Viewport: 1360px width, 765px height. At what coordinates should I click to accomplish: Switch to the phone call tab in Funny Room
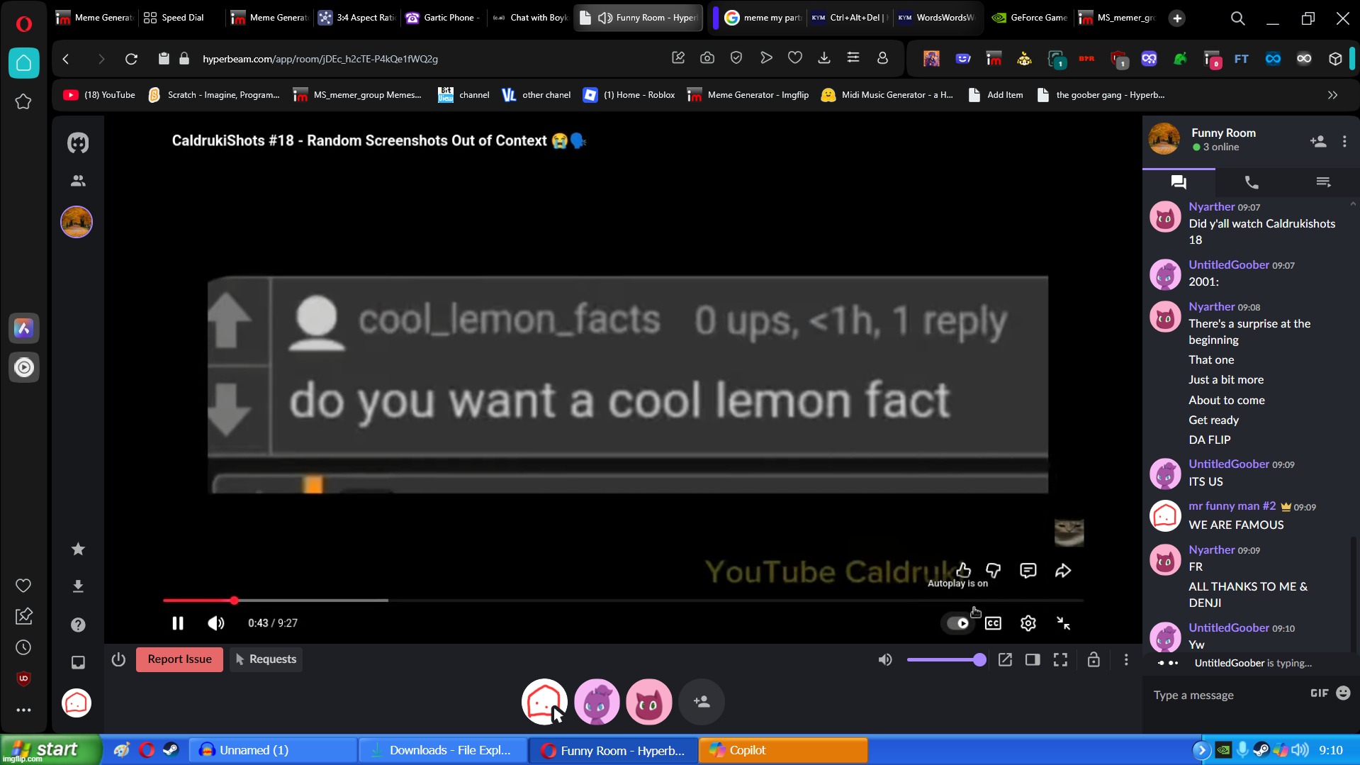click(x=1250, y=182)
